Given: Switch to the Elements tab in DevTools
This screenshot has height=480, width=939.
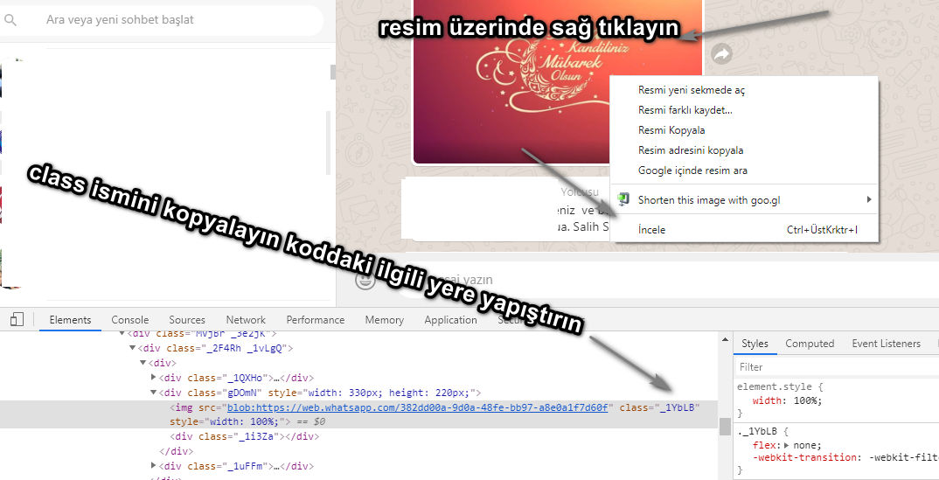Looking at the screenshot, I should point(70,320).
